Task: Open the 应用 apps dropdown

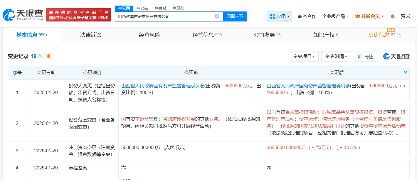Action: pos(280,16)
